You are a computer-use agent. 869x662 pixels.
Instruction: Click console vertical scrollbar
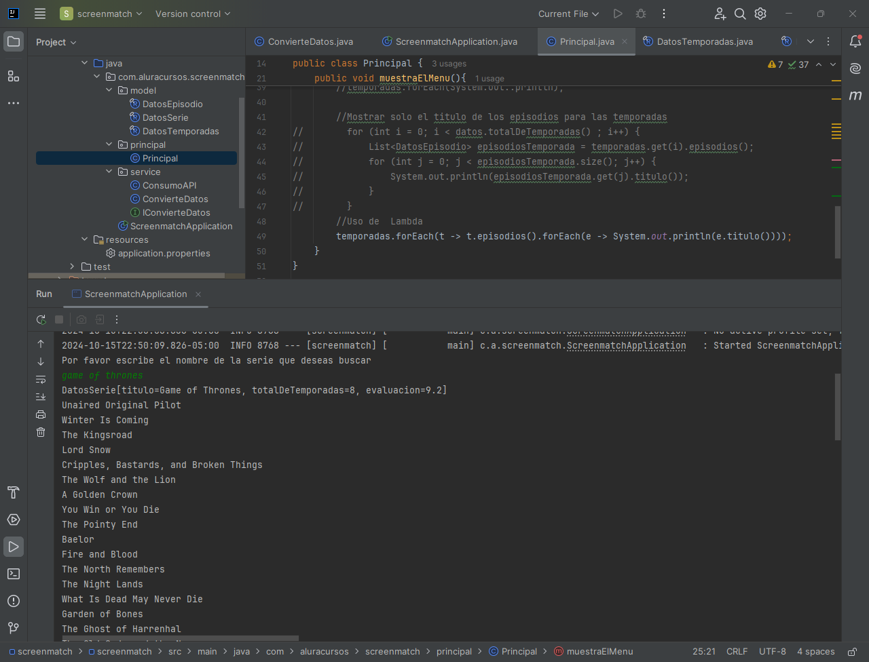point(838,407)
